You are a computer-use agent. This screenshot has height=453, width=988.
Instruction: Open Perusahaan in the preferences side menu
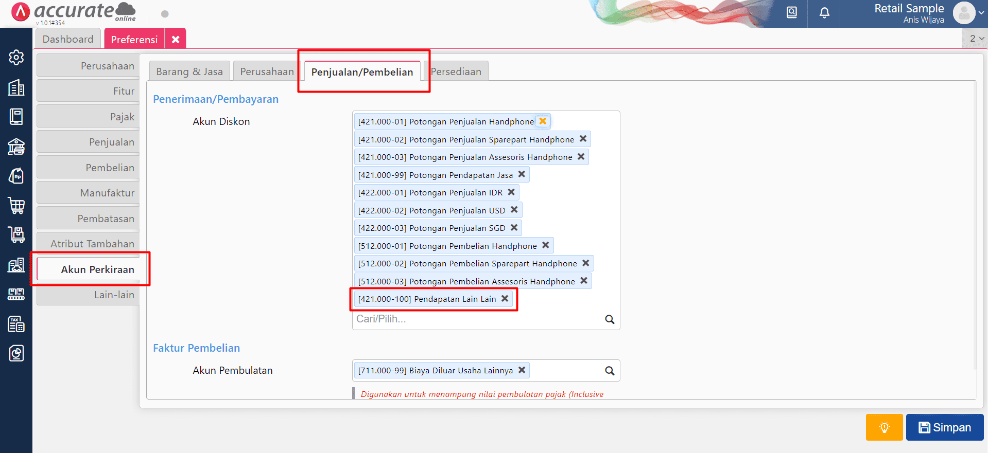[88, 66]
